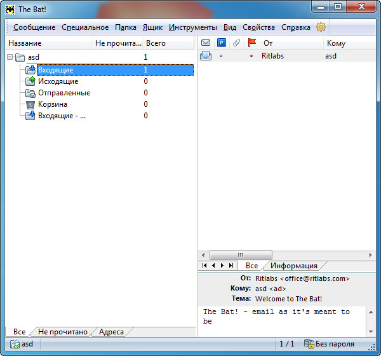381x356 pixels.
Task: Sort folders by Всего column header
Action: [168, 43]
